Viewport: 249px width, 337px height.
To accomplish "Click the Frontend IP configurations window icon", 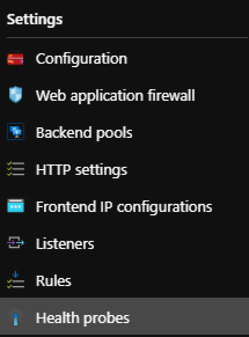I will click(16, 206).
